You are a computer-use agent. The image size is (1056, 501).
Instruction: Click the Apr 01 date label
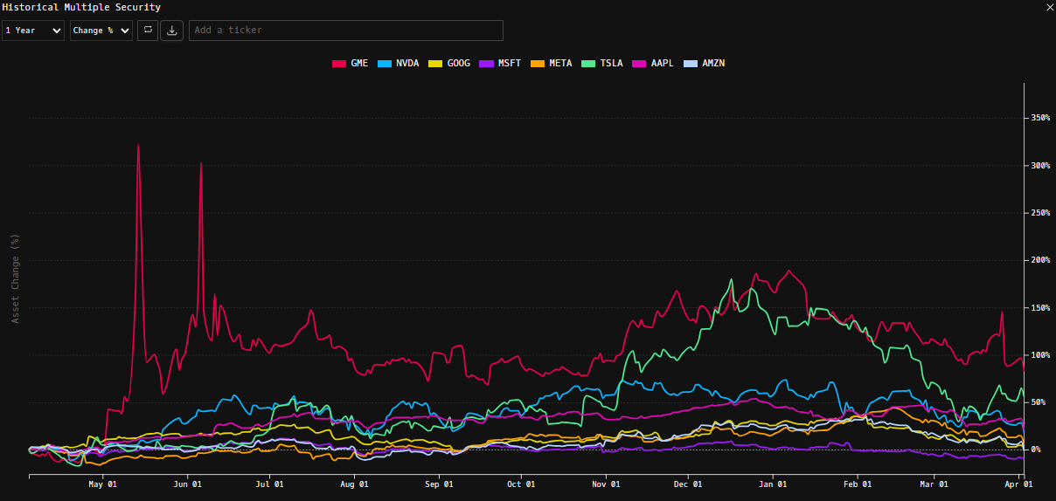(x=1019, y=484)
